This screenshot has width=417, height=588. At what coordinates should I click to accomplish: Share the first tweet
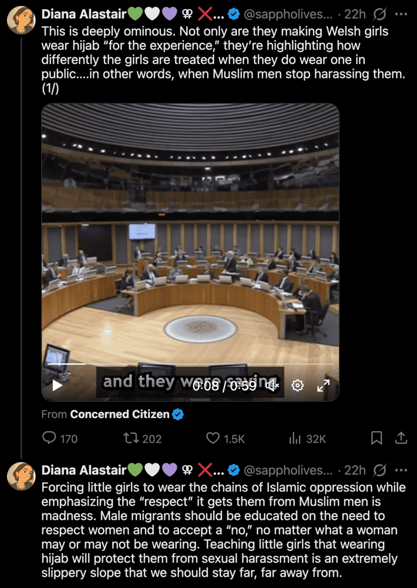(x=401, y=438)
